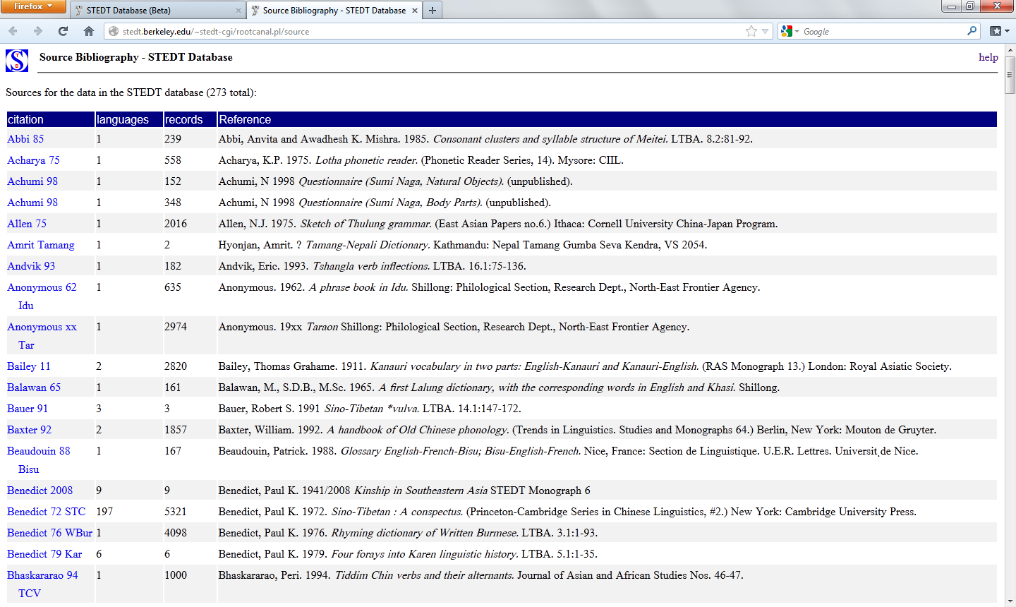Image resolution: width=1016 pixels, height=607 pixels.
Task: Click in the Google search field
Action: point(882,31)
